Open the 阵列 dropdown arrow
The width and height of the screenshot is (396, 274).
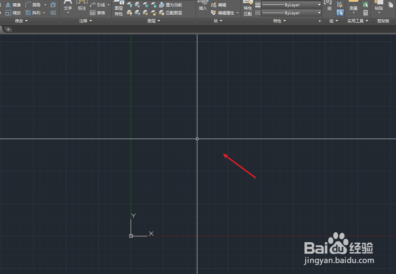tap(44, 13)
